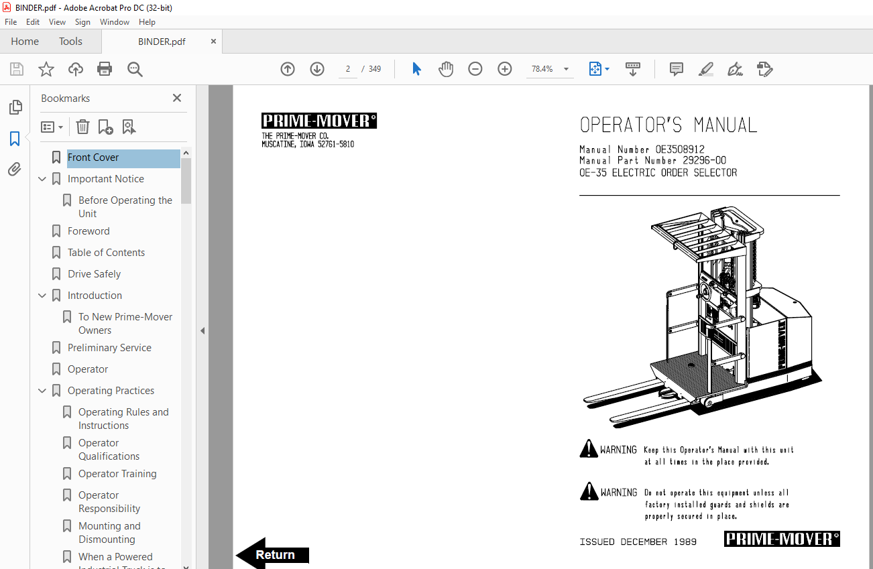873x569 pixels.
Task: Click the page number input field
Action: pos(348,69)
